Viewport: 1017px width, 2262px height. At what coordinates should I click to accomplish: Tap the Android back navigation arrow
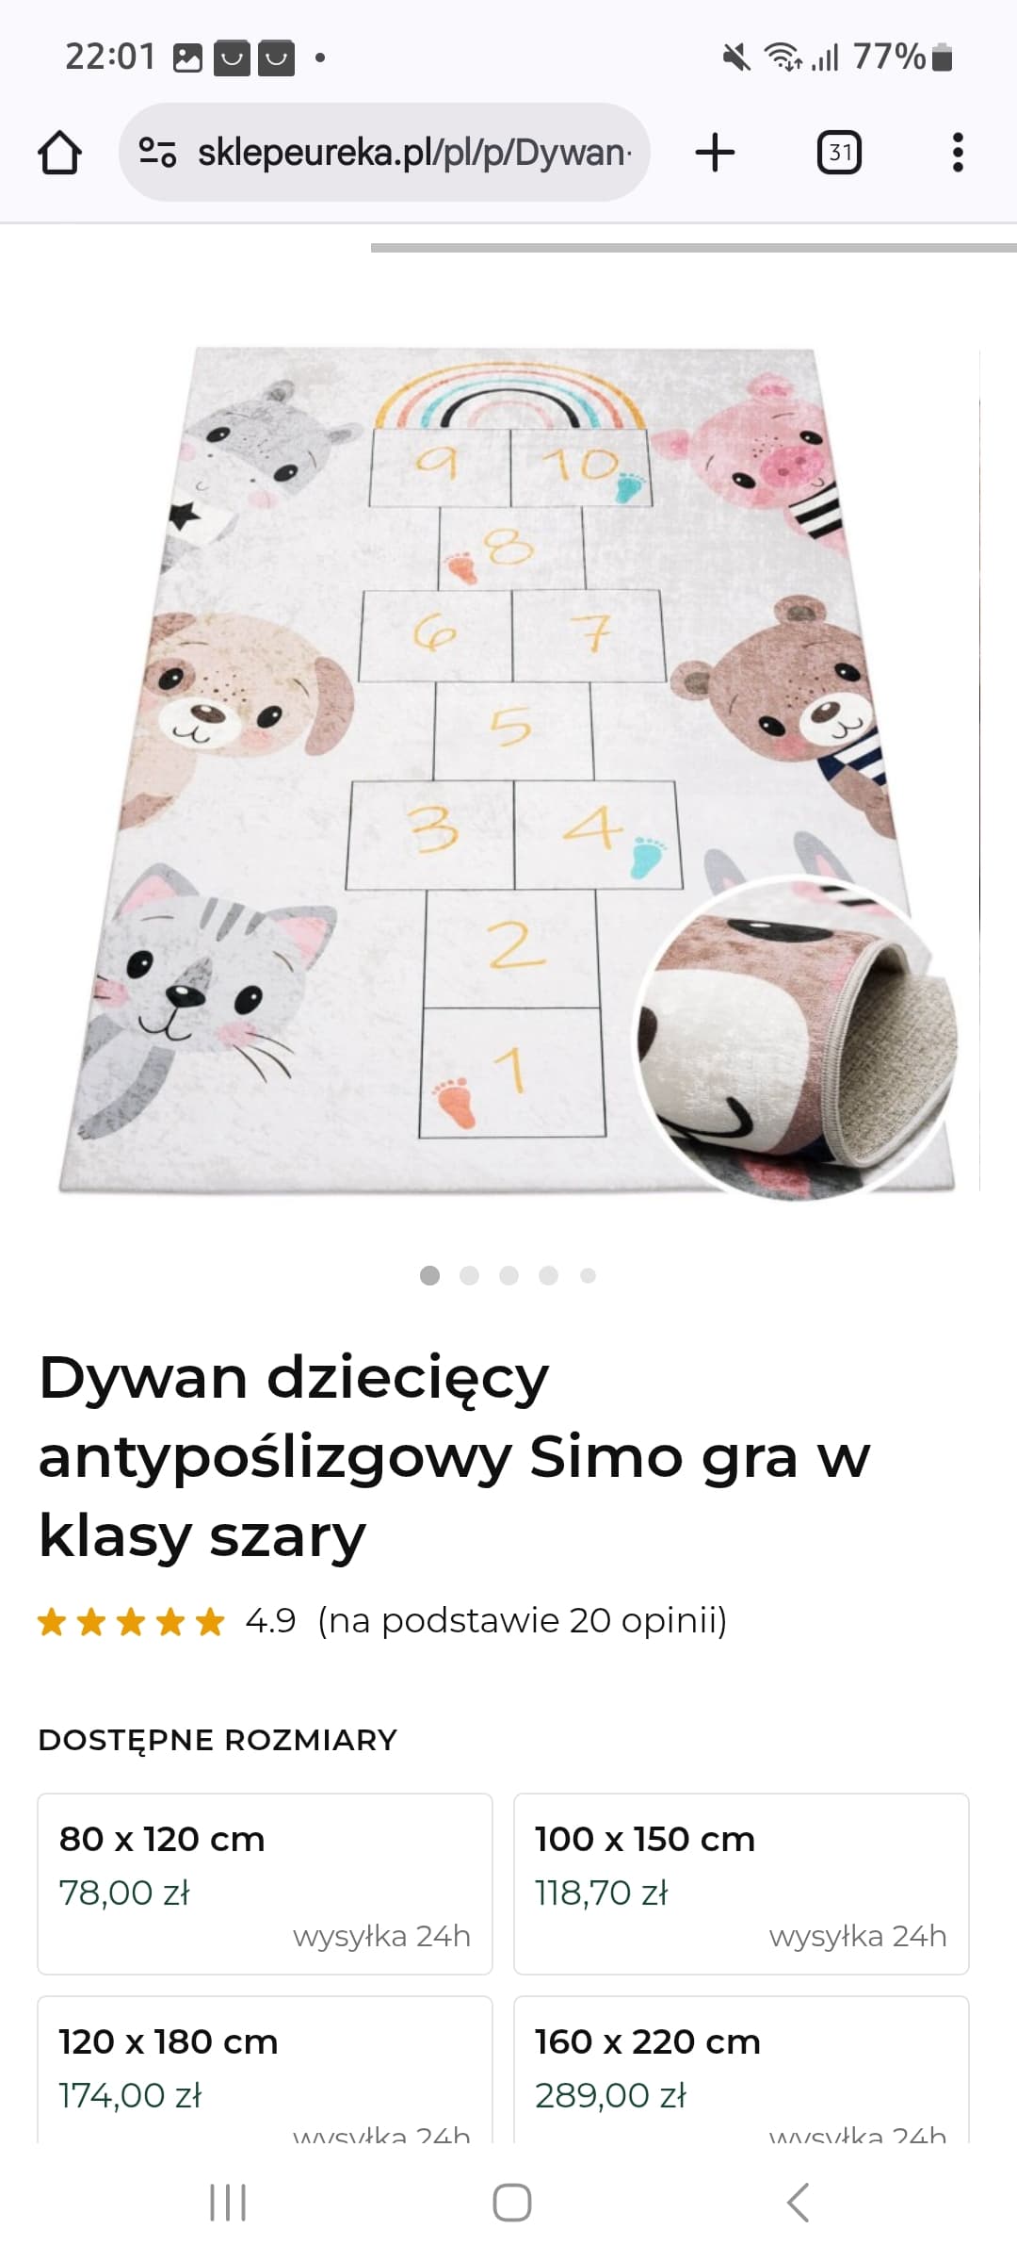coord(798,2203)
